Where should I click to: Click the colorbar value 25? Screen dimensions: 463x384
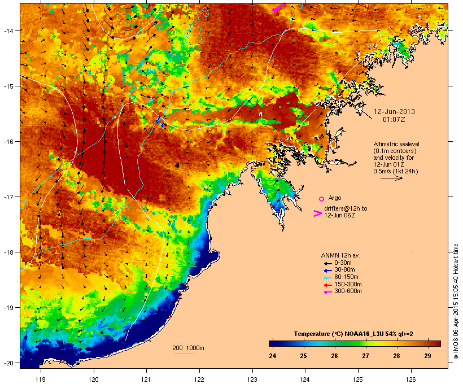304,356
